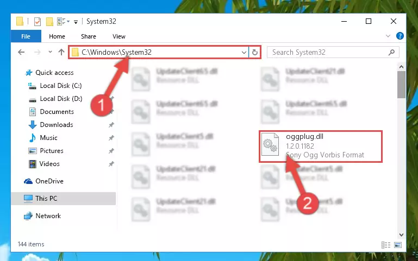Switch to details view layout

[386, 245]
